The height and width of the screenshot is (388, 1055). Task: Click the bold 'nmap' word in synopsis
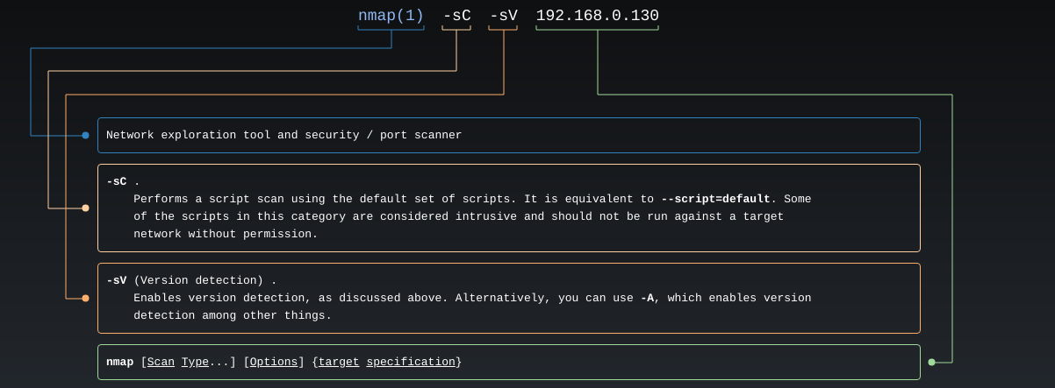(120, 362)
